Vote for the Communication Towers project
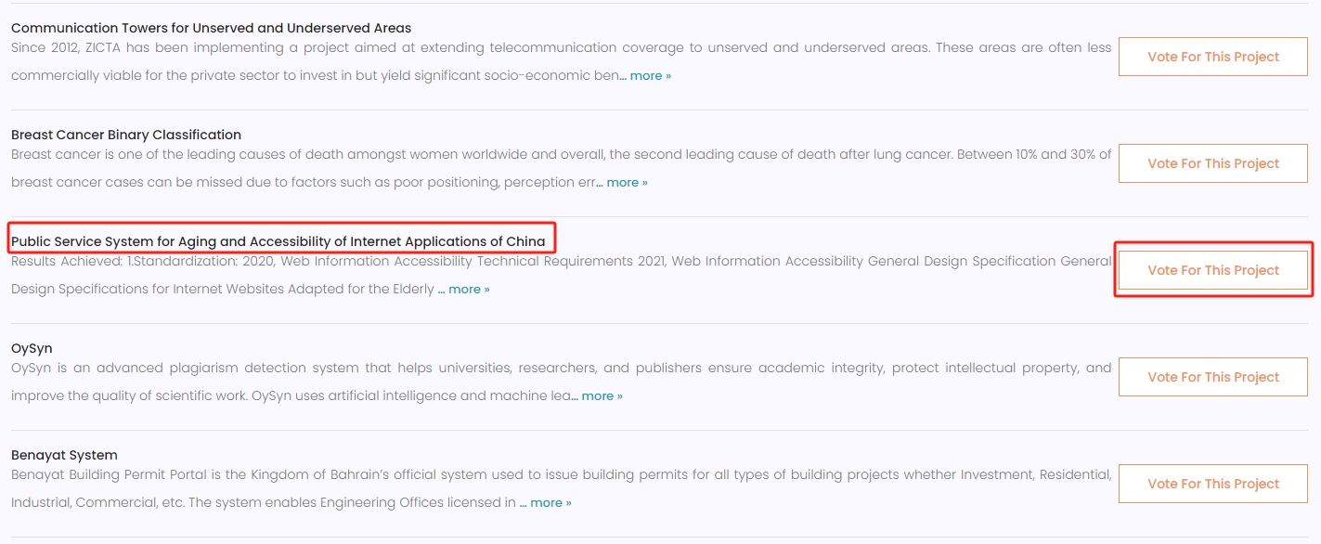 pos(1213,57)
